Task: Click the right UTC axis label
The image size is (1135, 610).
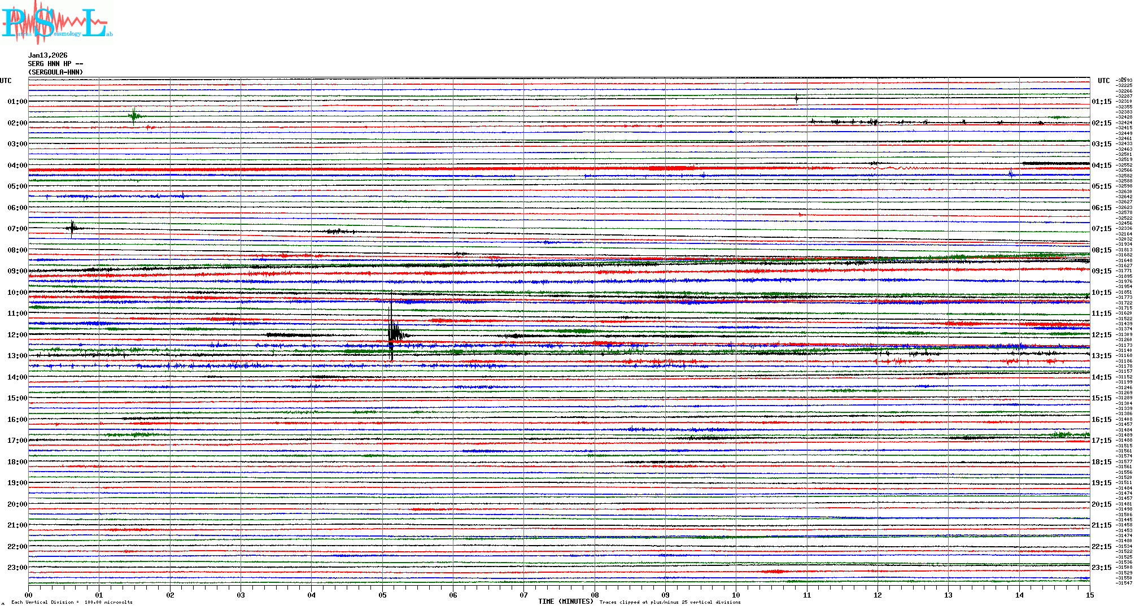Action: 1103,81
